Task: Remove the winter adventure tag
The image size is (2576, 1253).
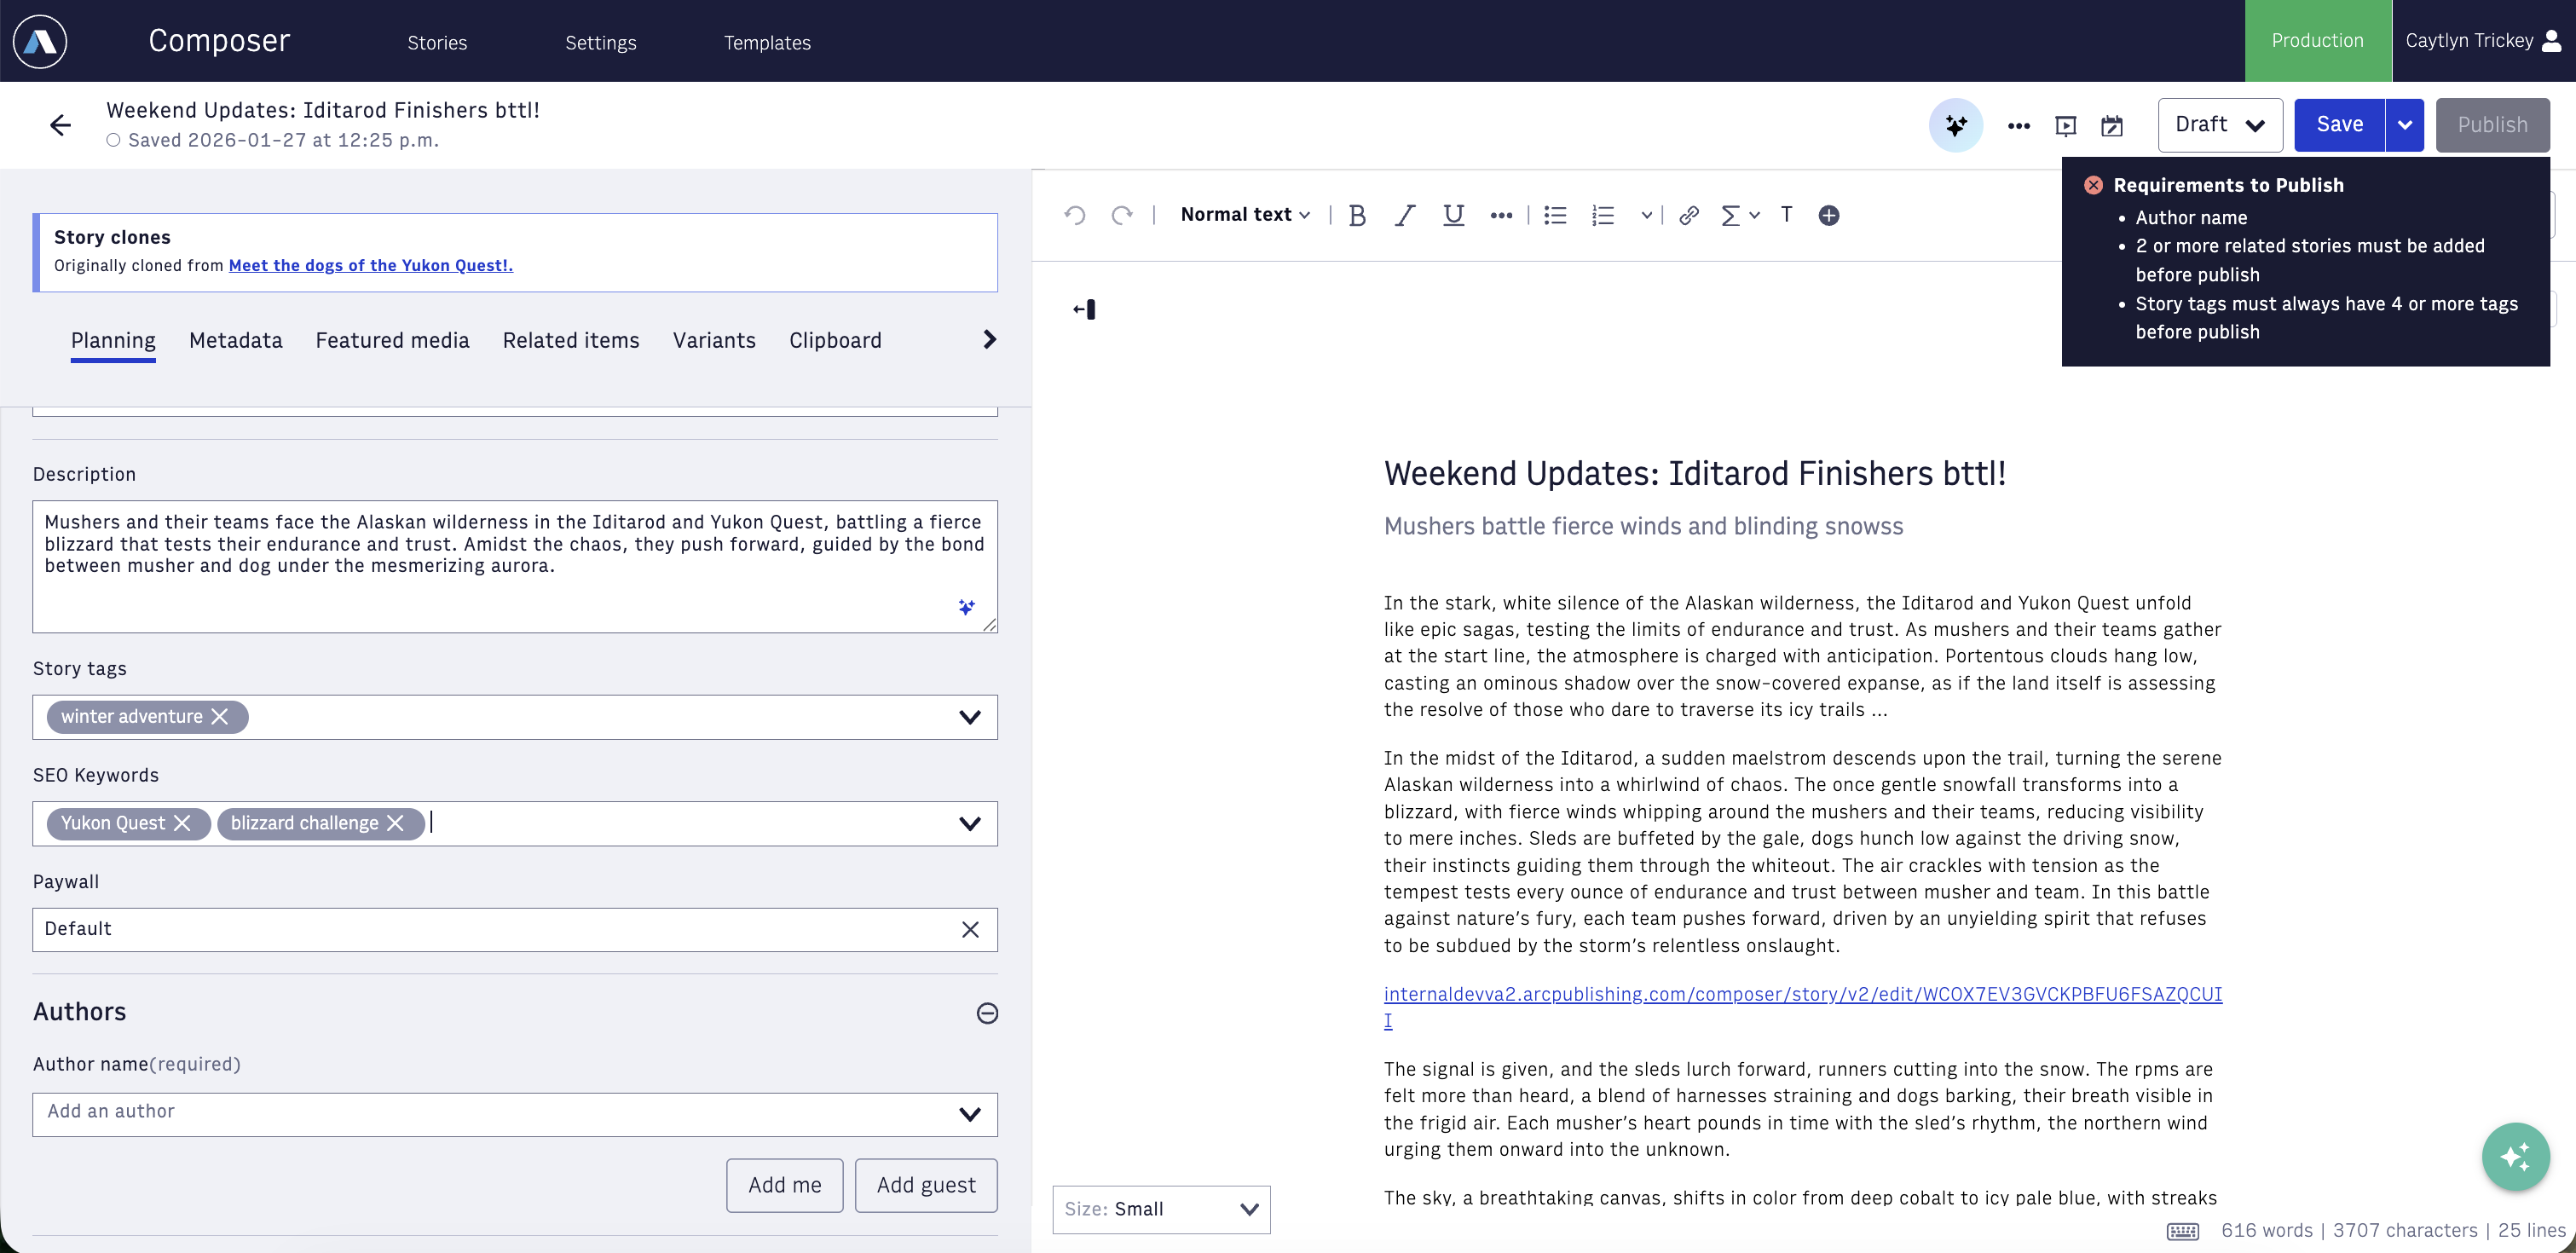Action: click(220, 716)
